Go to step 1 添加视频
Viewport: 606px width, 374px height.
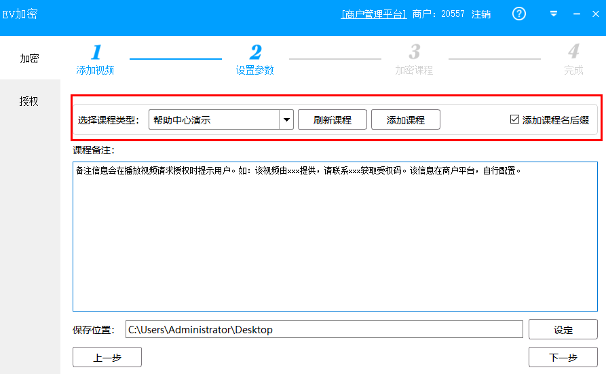point(95,59)
